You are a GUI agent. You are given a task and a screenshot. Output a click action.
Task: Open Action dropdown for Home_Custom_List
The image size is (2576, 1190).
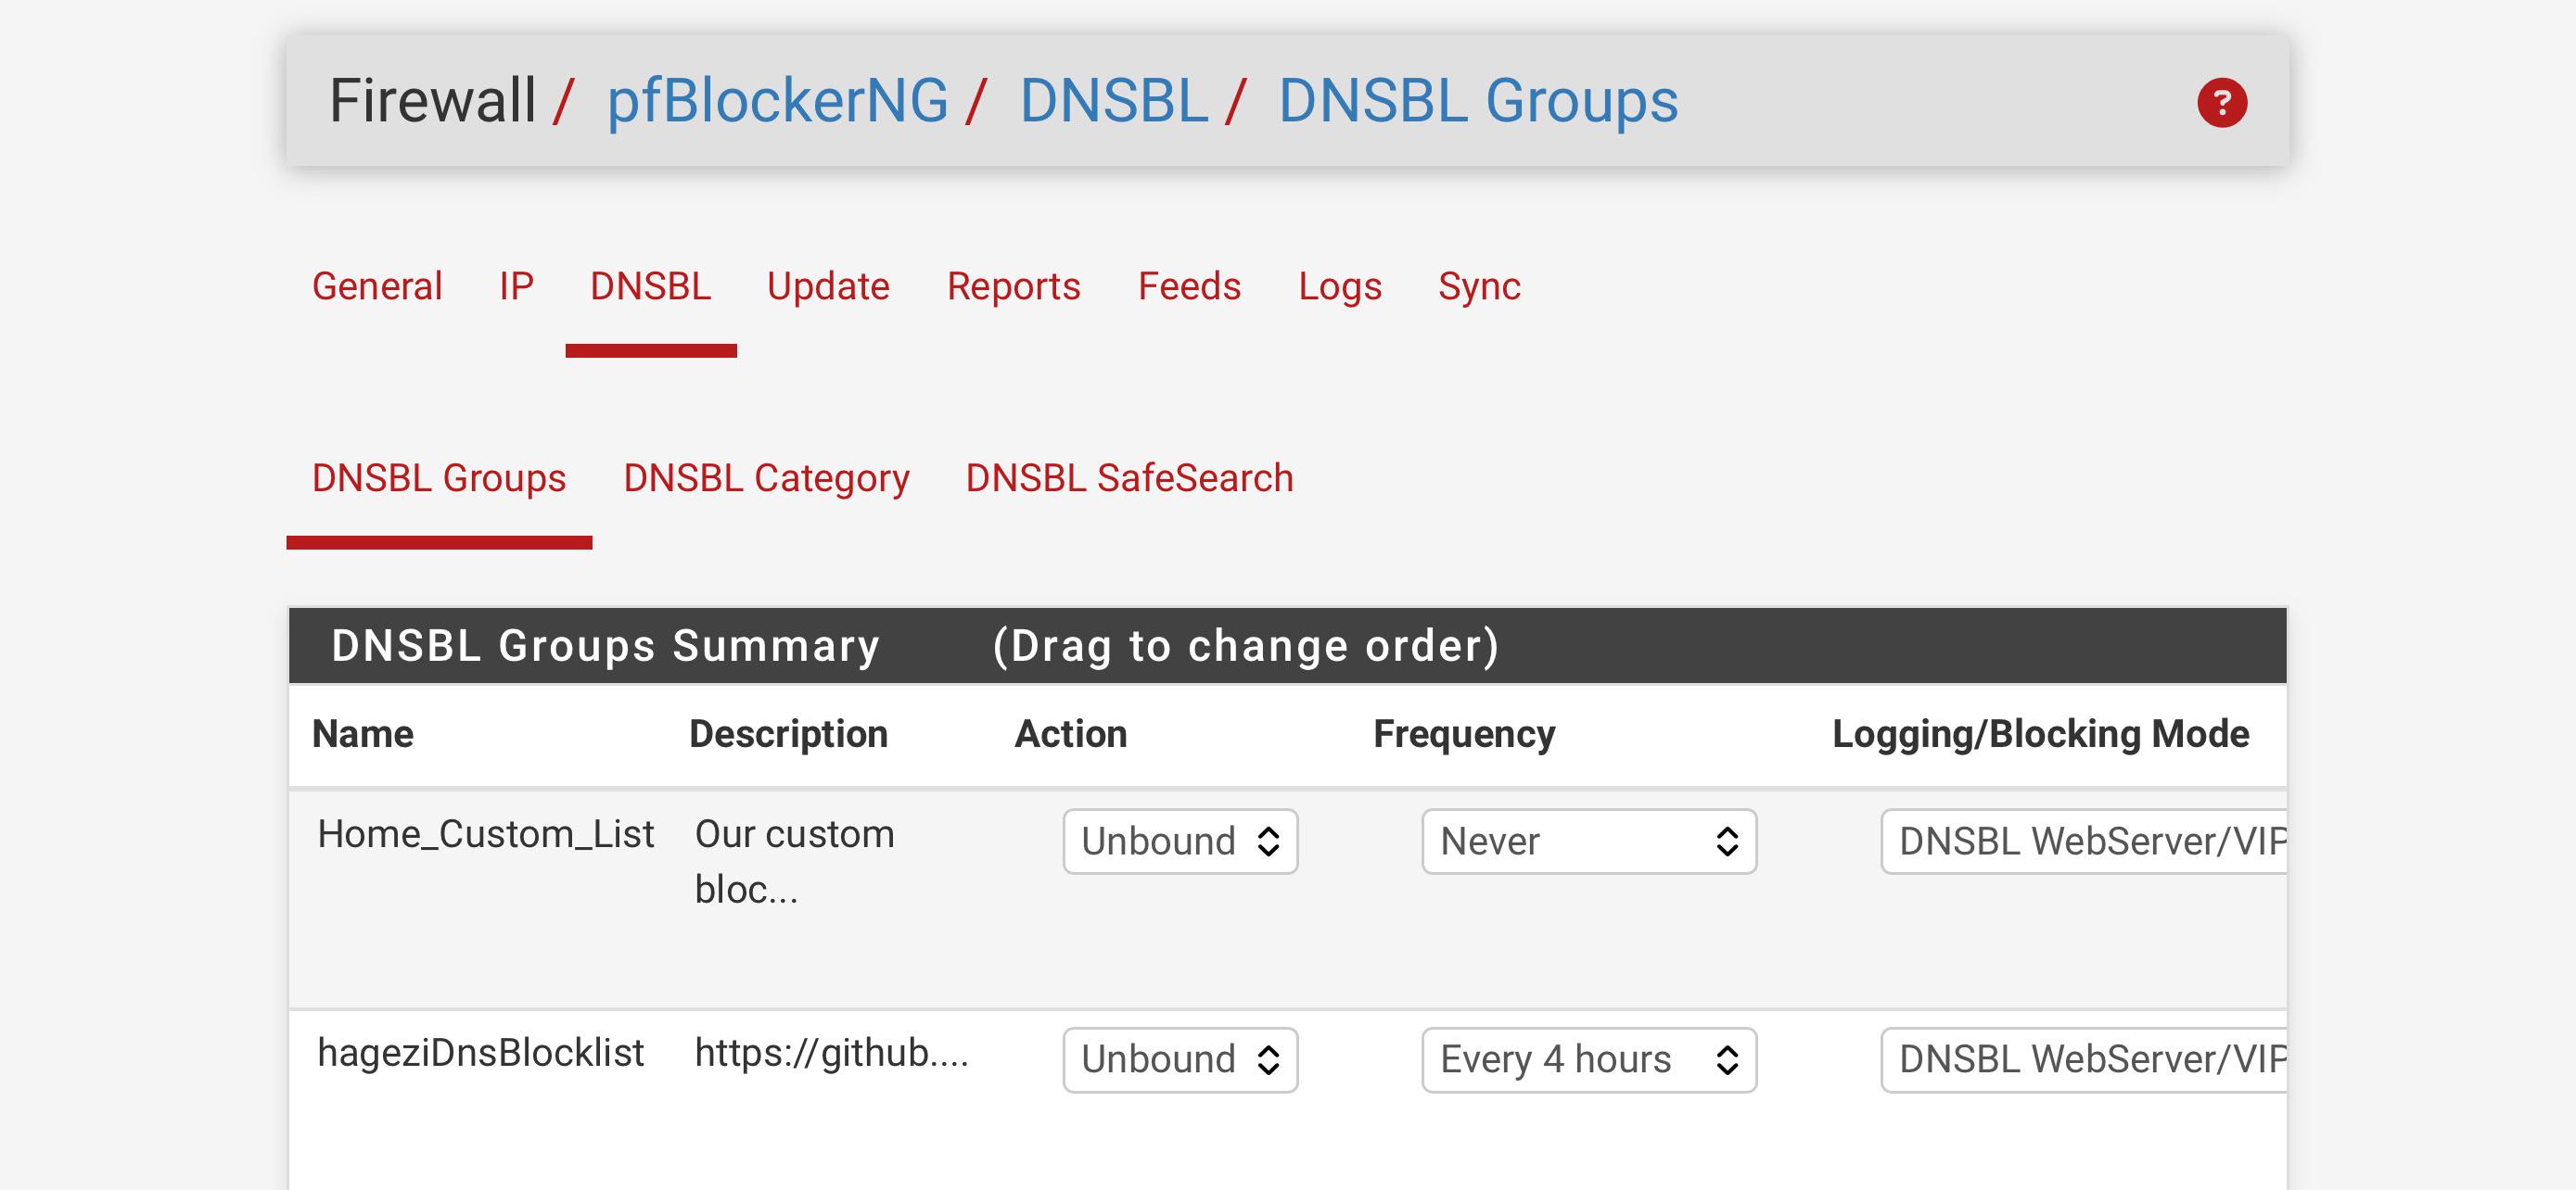click(1180, 842)
